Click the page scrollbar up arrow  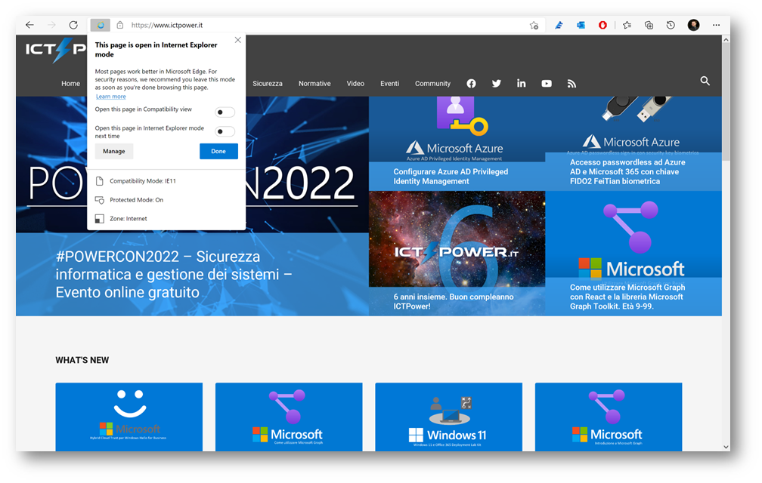pos(726,40)
